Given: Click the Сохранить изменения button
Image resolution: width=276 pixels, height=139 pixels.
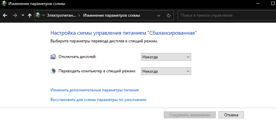Looking at the screenshot, I should pyautogui.click(x=190, y=115).
